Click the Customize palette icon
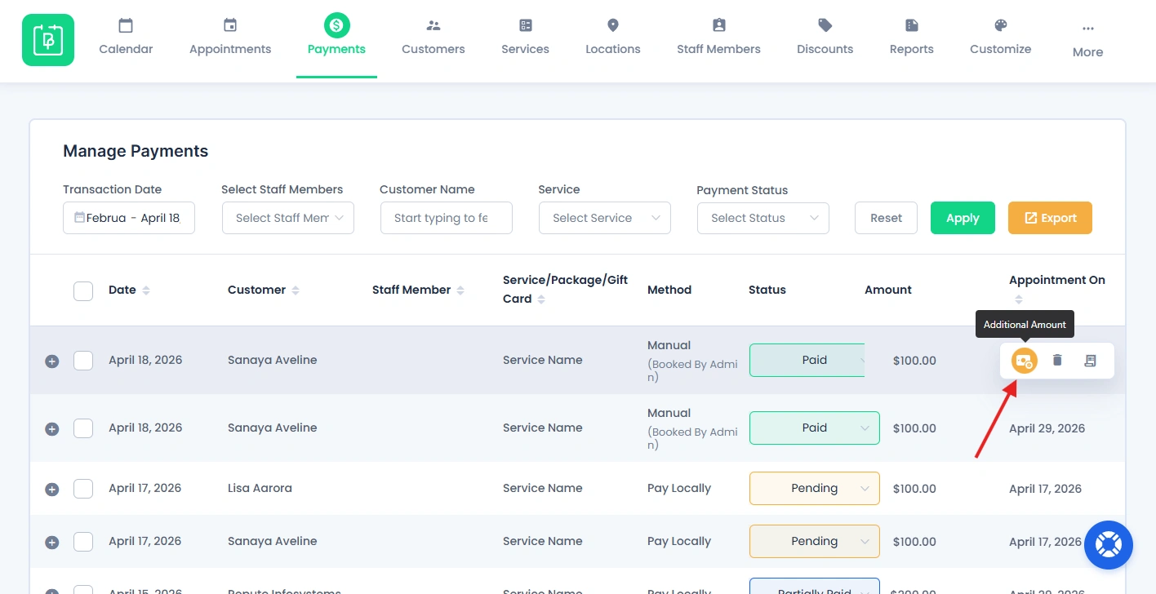The height and width of the screenshot is (594, 1156). click(1001, 25)
